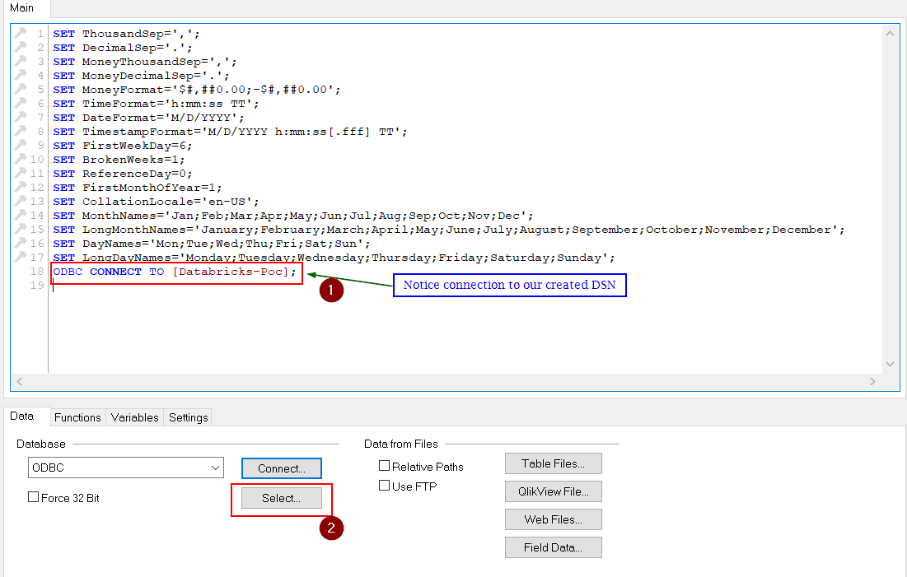
Task: Click the hammer icon beside line 5
Action: coord(21,89)
